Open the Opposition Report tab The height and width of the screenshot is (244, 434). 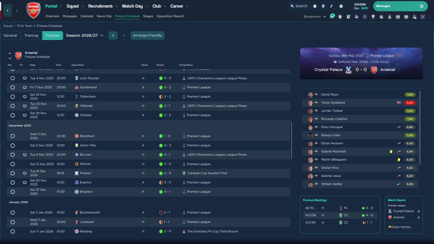coord(170,16)
